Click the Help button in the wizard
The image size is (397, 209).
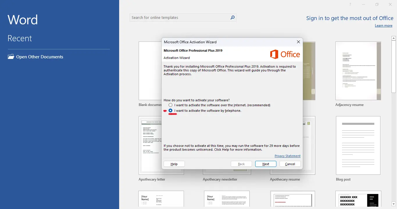click(x=174, y=164)
